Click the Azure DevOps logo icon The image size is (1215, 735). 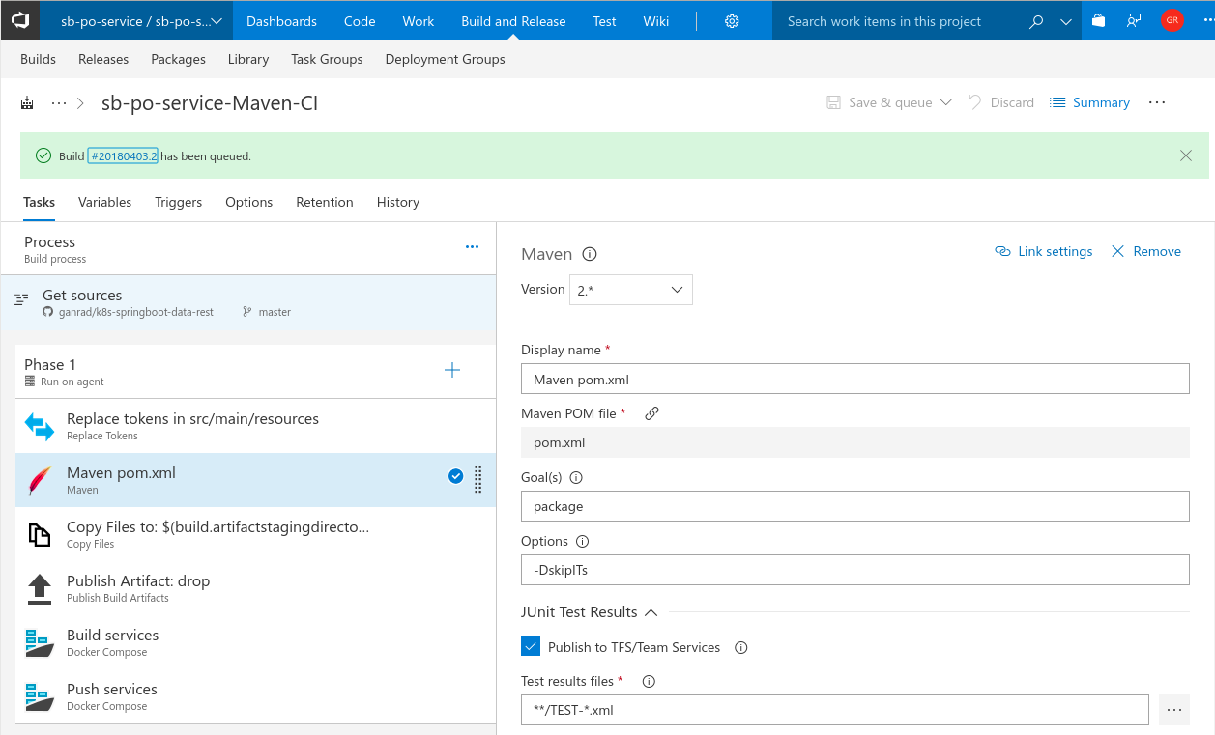click(20, 20)
